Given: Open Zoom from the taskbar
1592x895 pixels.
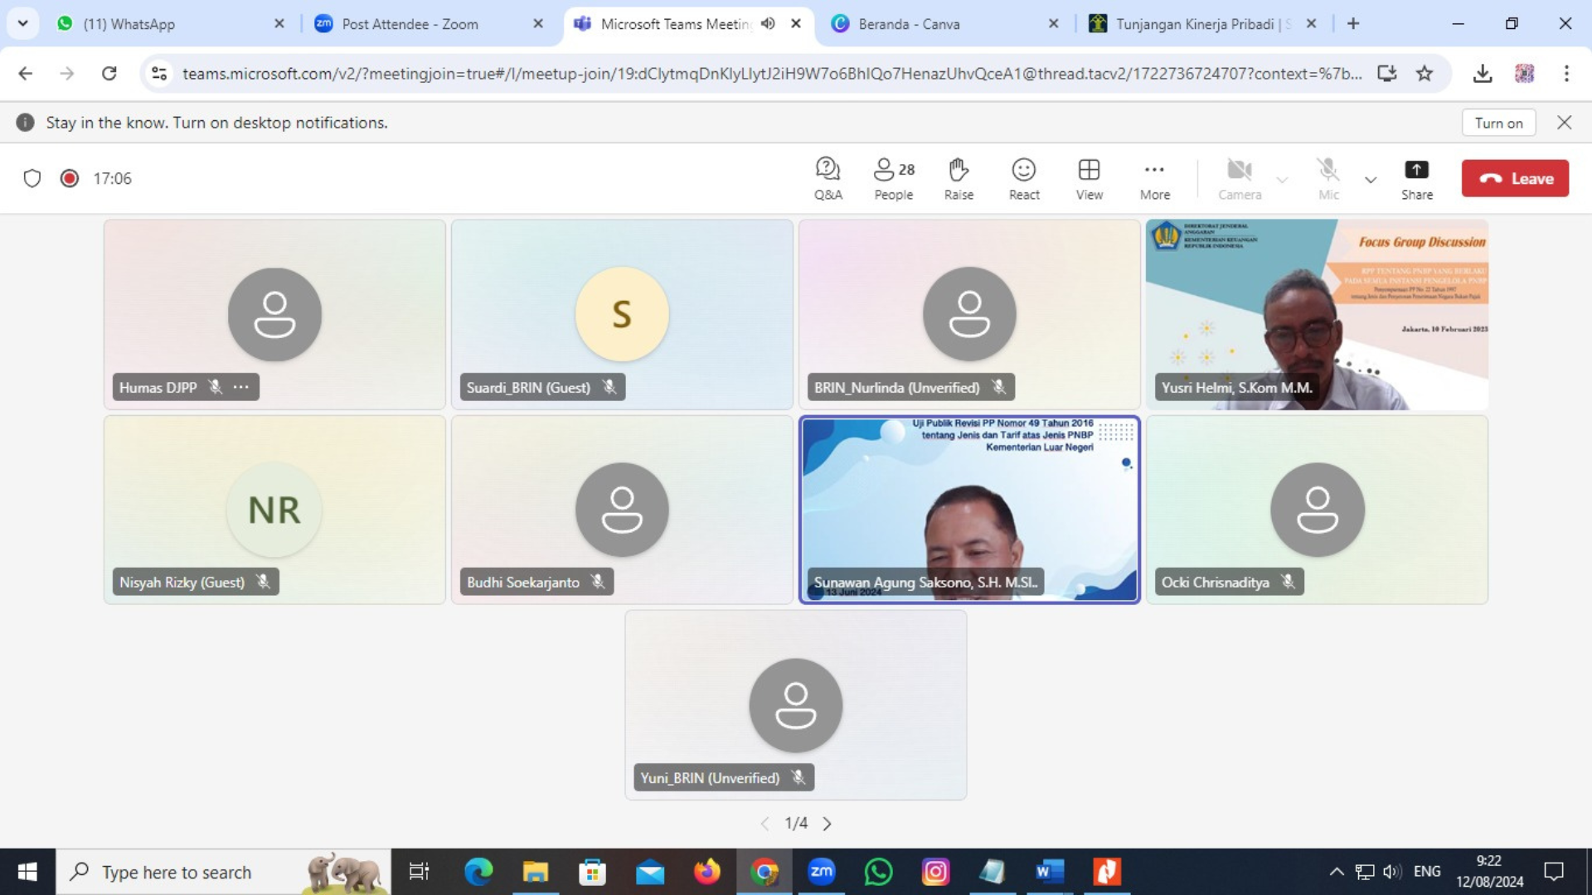Looking at the screenshot, I should (x=821, y=872).
